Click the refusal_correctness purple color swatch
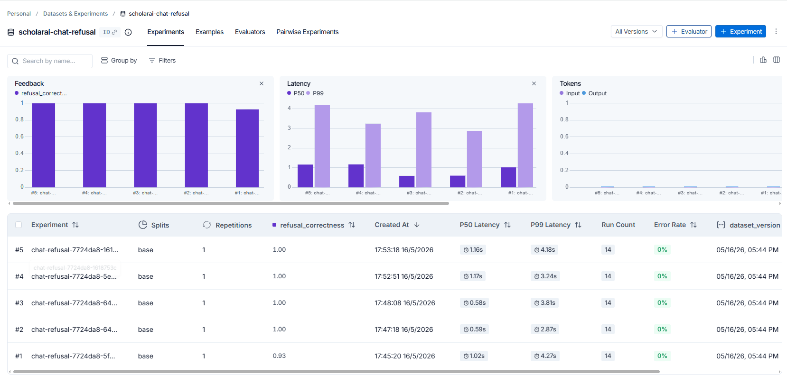Viewport: 787px width, 375px height. [274, 225]
